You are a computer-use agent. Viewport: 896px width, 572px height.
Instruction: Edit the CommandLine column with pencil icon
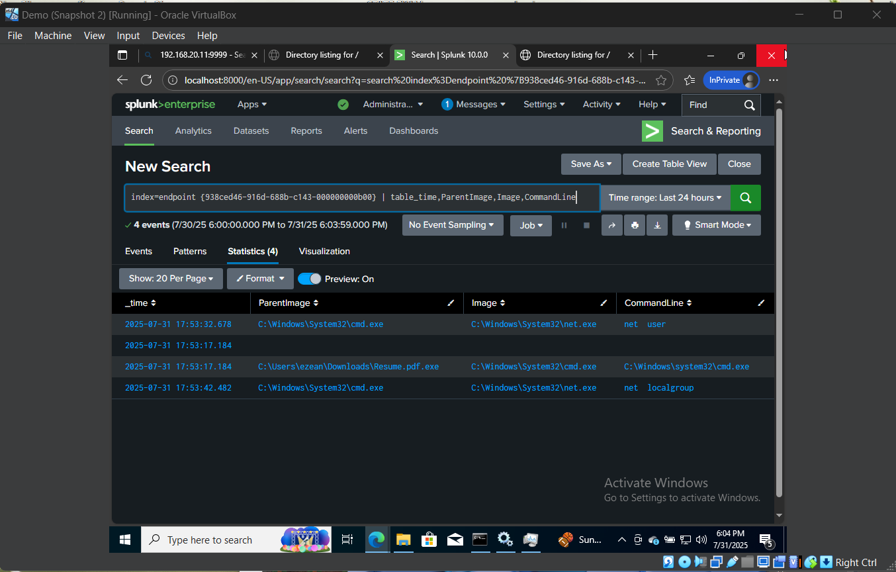(761, 303)
